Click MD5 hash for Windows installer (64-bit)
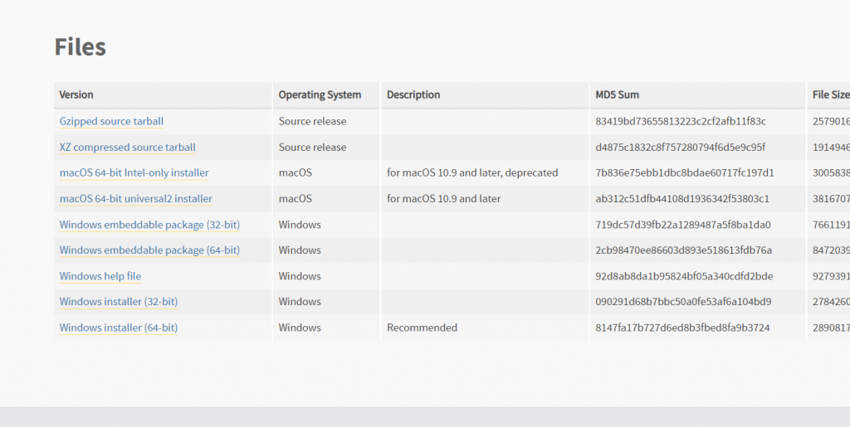850x427 pixels. tap(682, 328)
